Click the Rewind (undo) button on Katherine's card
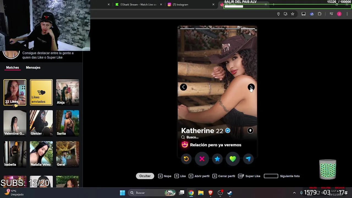The width and height of the screenshot is (352, 198). click(186, 159)
